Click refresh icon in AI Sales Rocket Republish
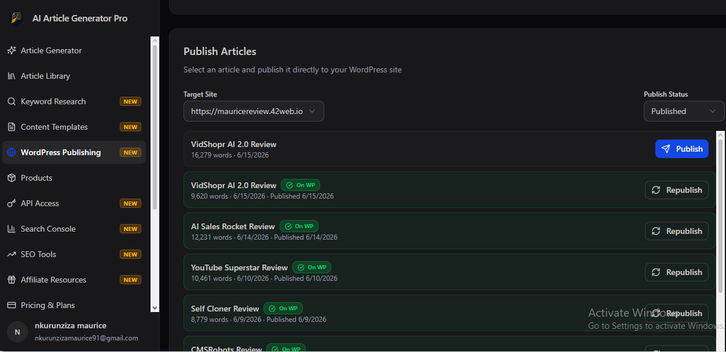The height and width of the screenshot is (352, 726). (x=656, y=231)
